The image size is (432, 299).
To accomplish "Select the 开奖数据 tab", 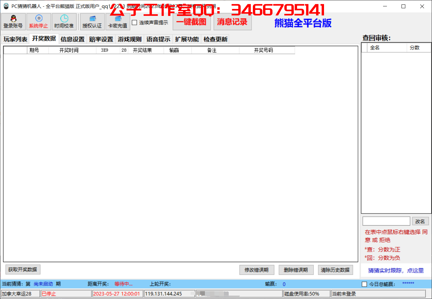I will pyautogui.click(x=44, y=38).
